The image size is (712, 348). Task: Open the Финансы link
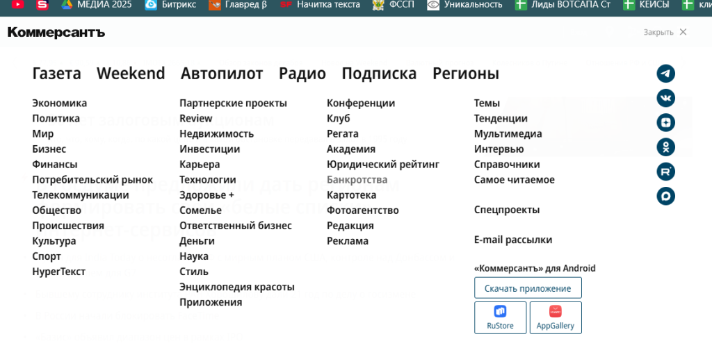pos(54,164)
